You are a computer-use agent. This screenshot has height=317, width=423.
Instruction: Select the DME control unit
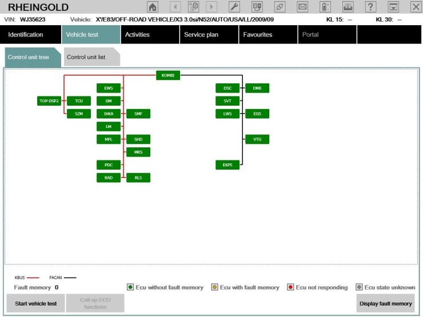[257, 88]
